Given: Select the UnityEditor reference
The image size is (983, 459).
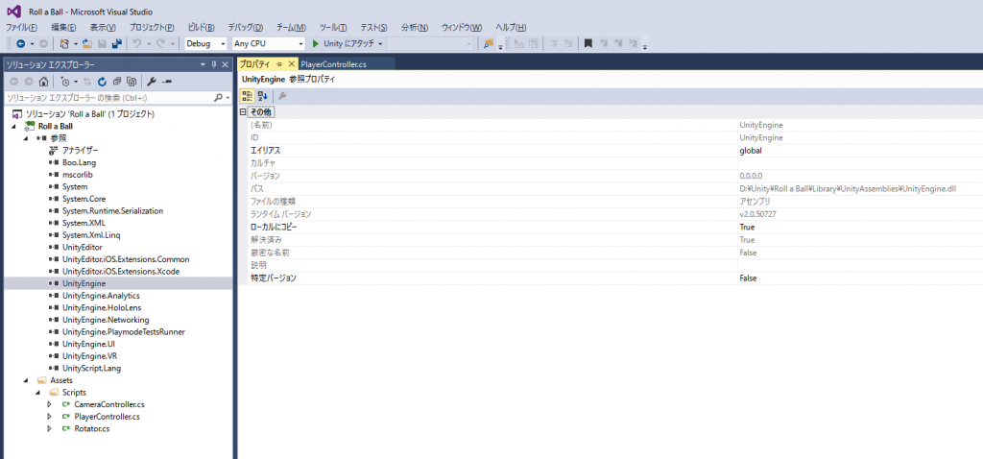Looking at the screenshot, I should coord(83,247).
